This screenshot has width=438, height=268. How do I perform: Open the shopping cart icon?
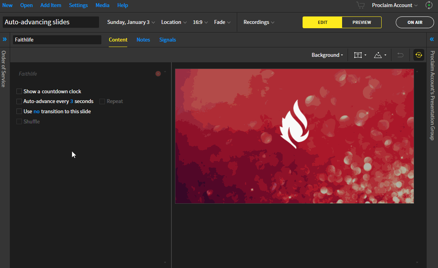coord(360,5)
